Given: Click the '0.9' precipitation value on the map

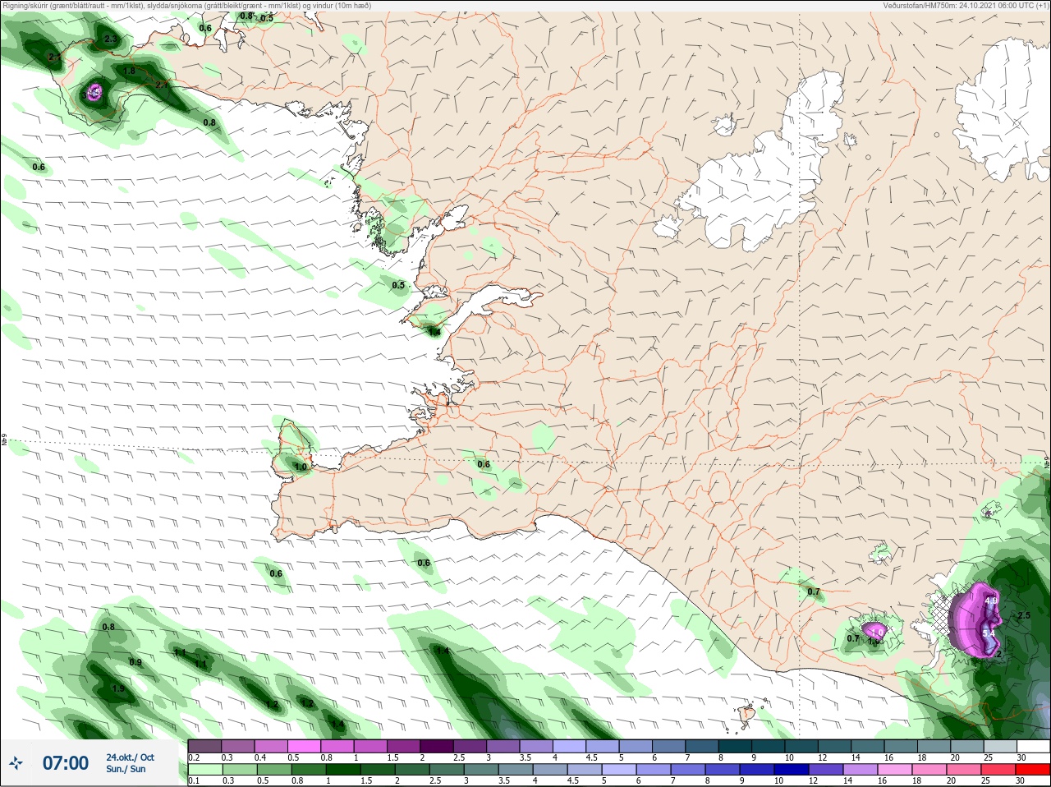Looking at the screenshot, I should pyautogui.click(x=135, y=662).
